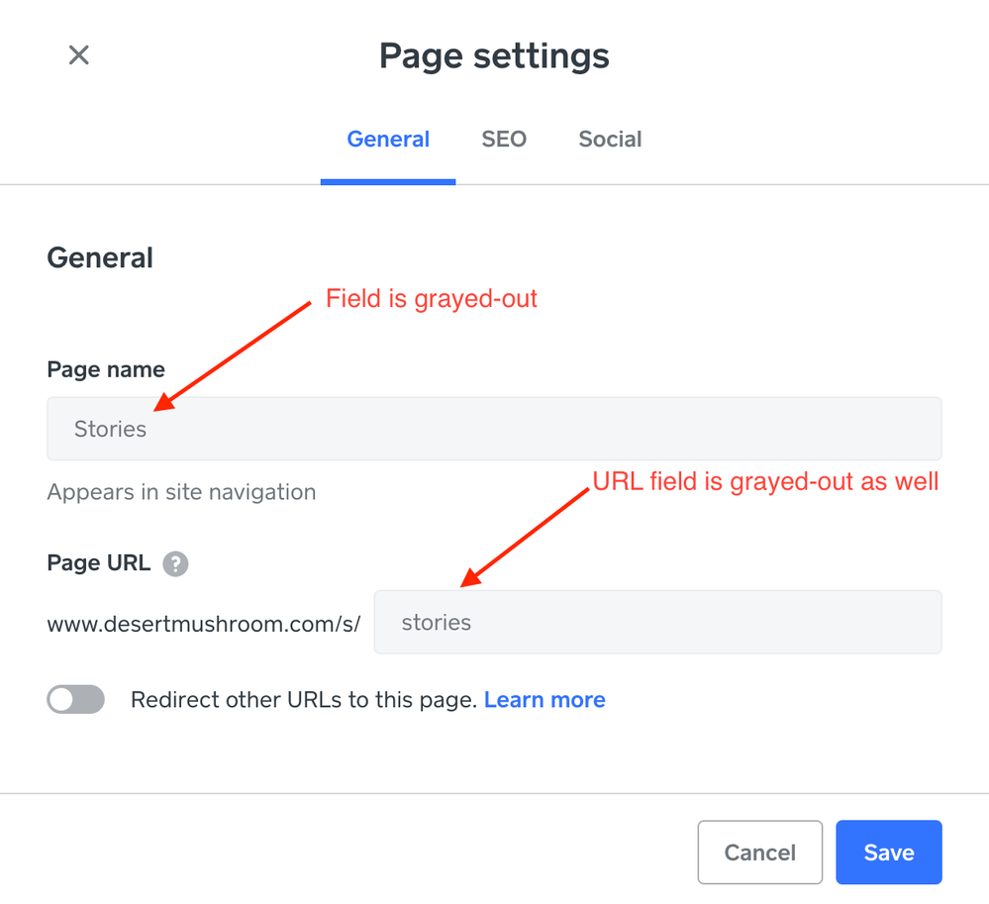Go to the Social tab
This screenshot has height=904, width=989.
tap(610, 140)
